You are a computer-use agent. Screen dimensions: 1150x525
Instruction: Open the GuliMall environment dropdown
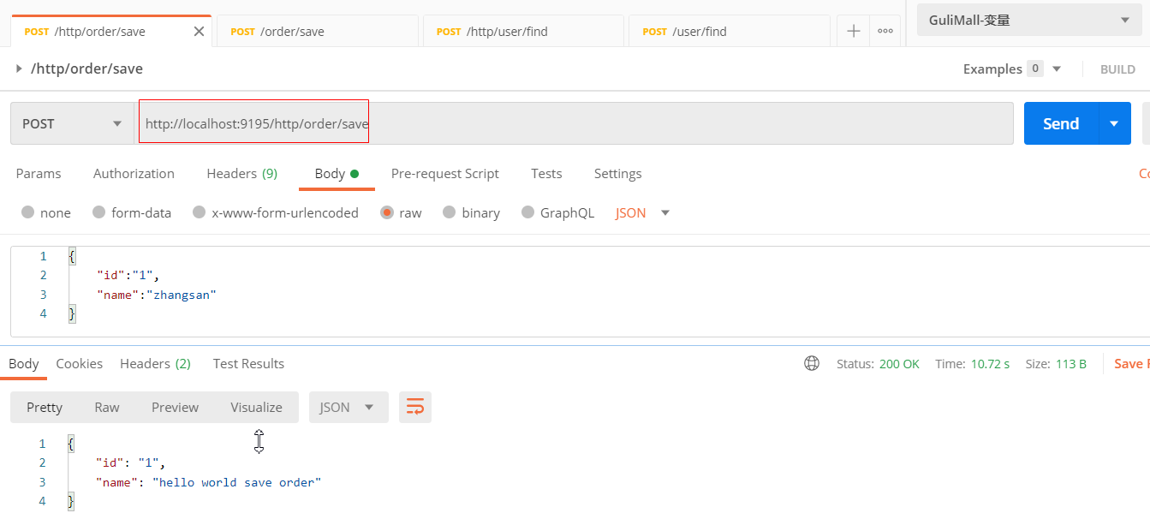pyautogui.click(x=1028, y=21)
